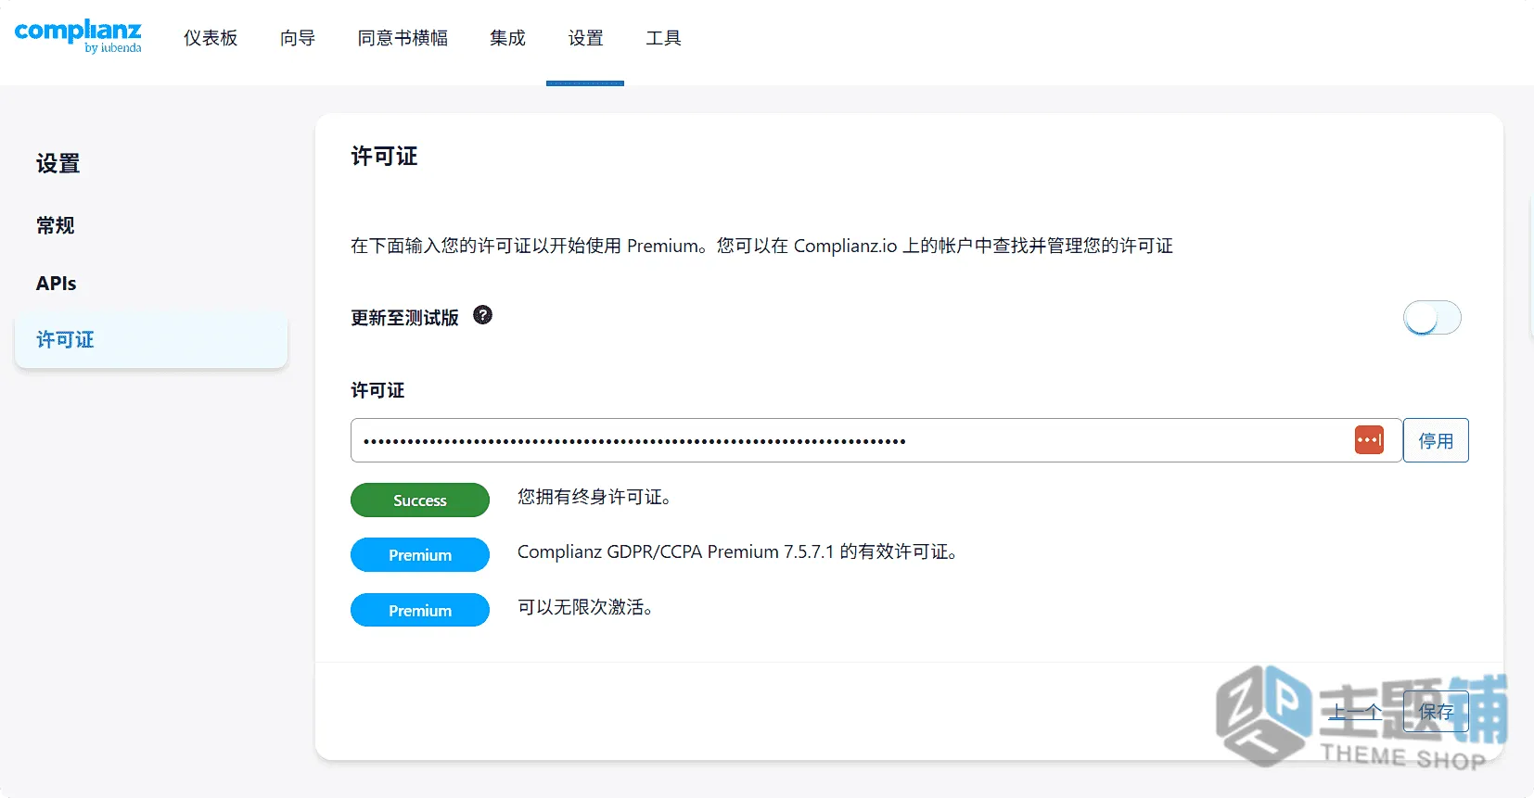Click the 停用 button
Image resolution: width=1534 pixels, height=798 pixels.
pos(1436,440)
